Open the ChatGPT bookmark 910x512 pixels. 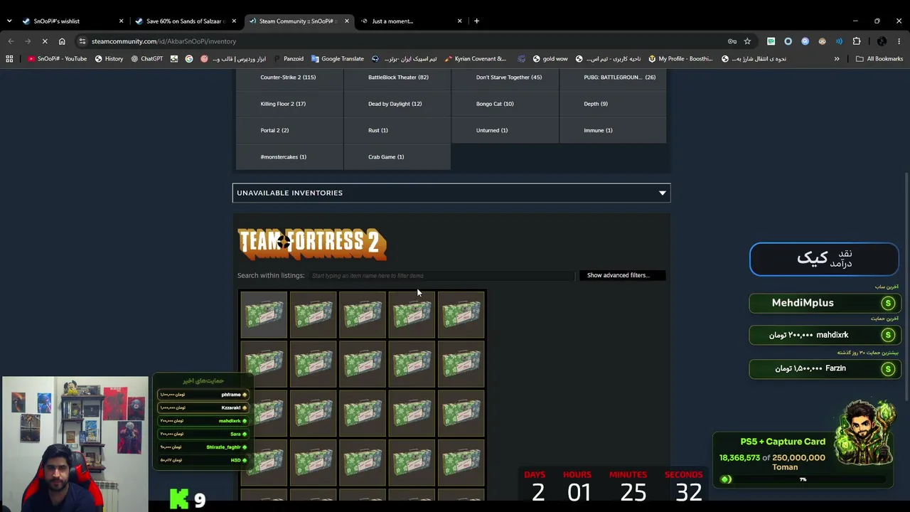[x=146, y=59]
